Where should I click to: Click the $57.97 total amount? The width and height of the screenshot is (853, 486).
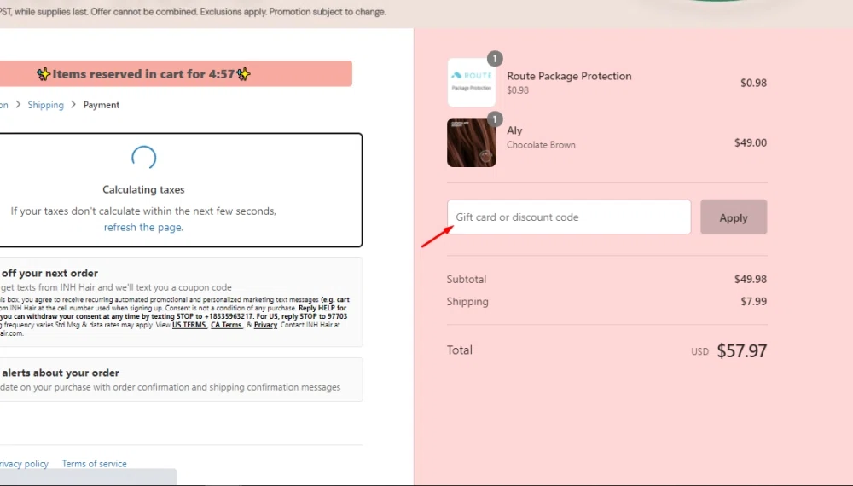pos(741,350)
